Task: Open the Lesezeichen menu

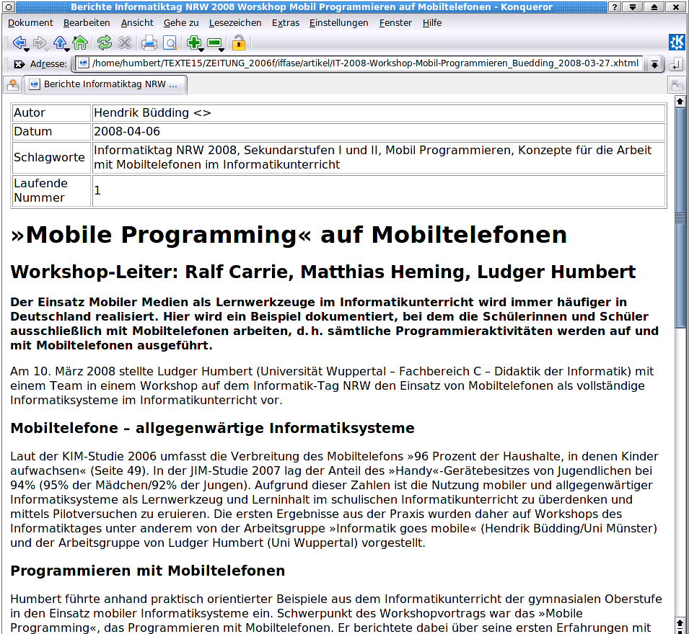Action: [235, 23]
